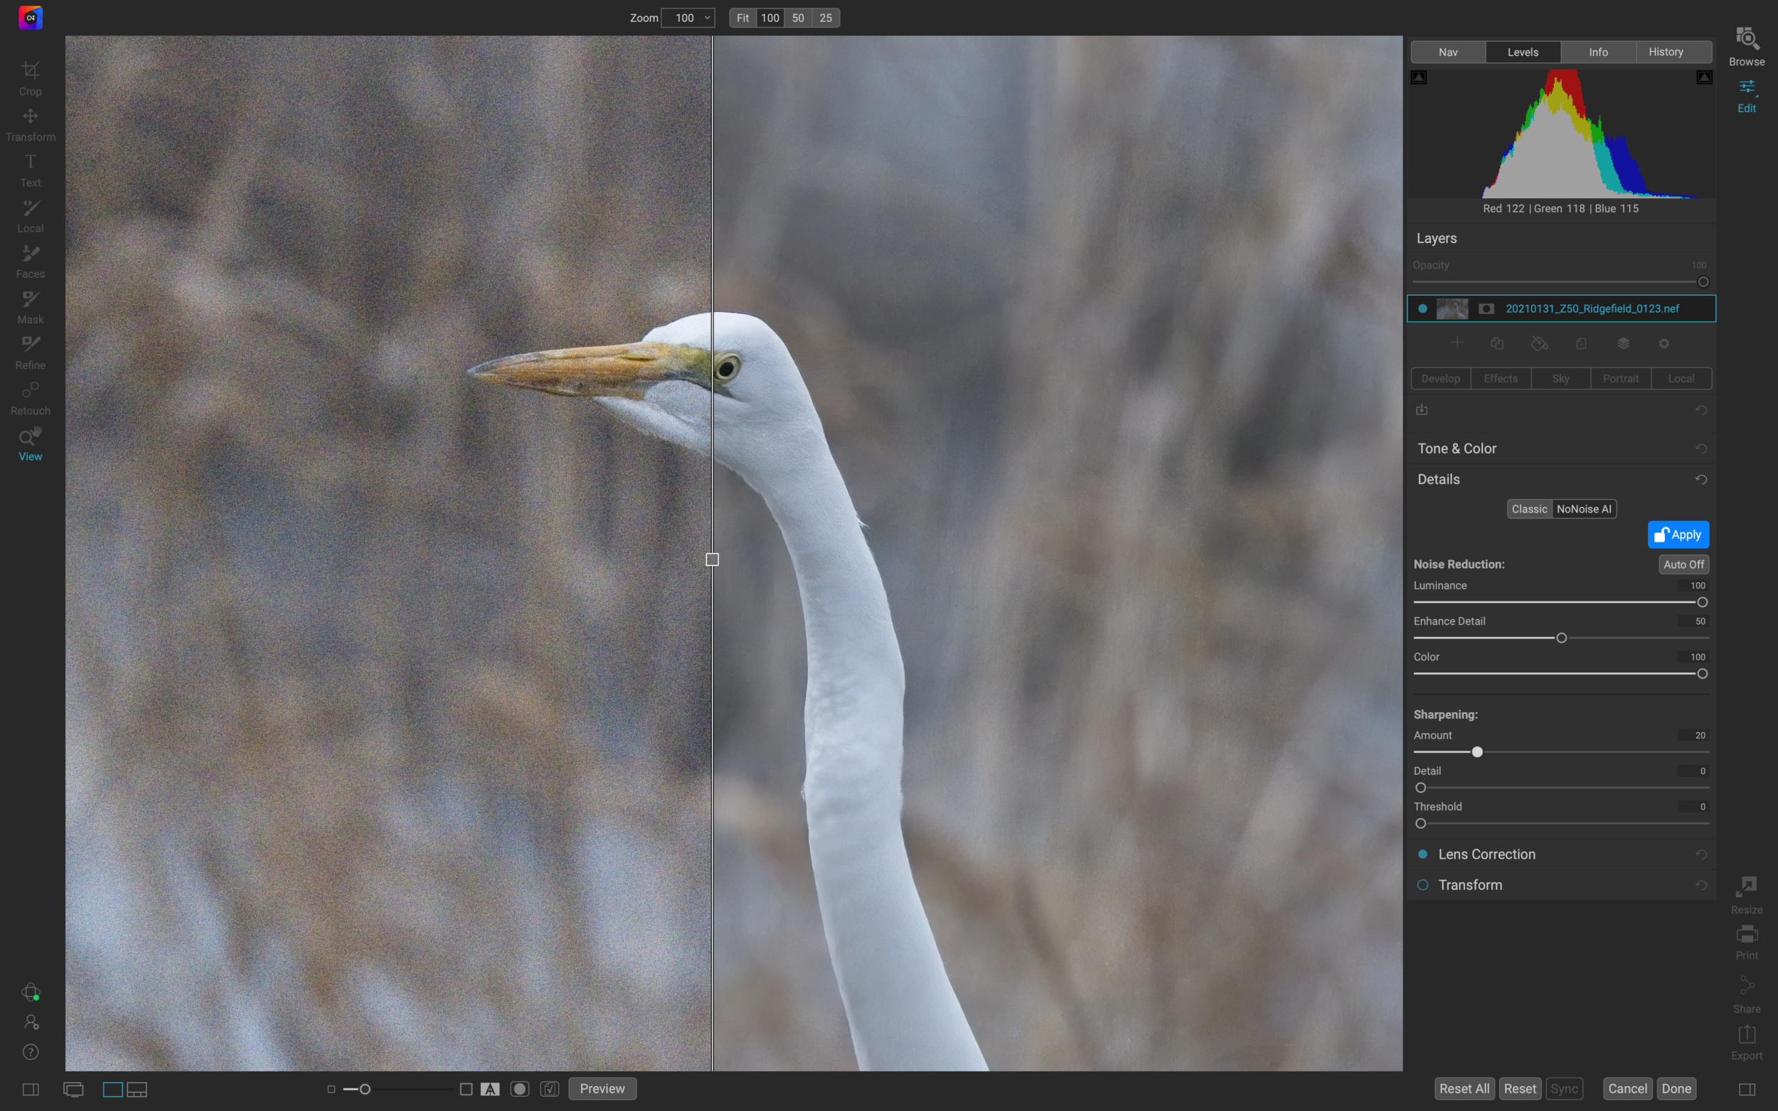Viewport: 1778px width, 1111px height.
Task: Expand the Tone & Color section
Action: tap(1457, 449)
